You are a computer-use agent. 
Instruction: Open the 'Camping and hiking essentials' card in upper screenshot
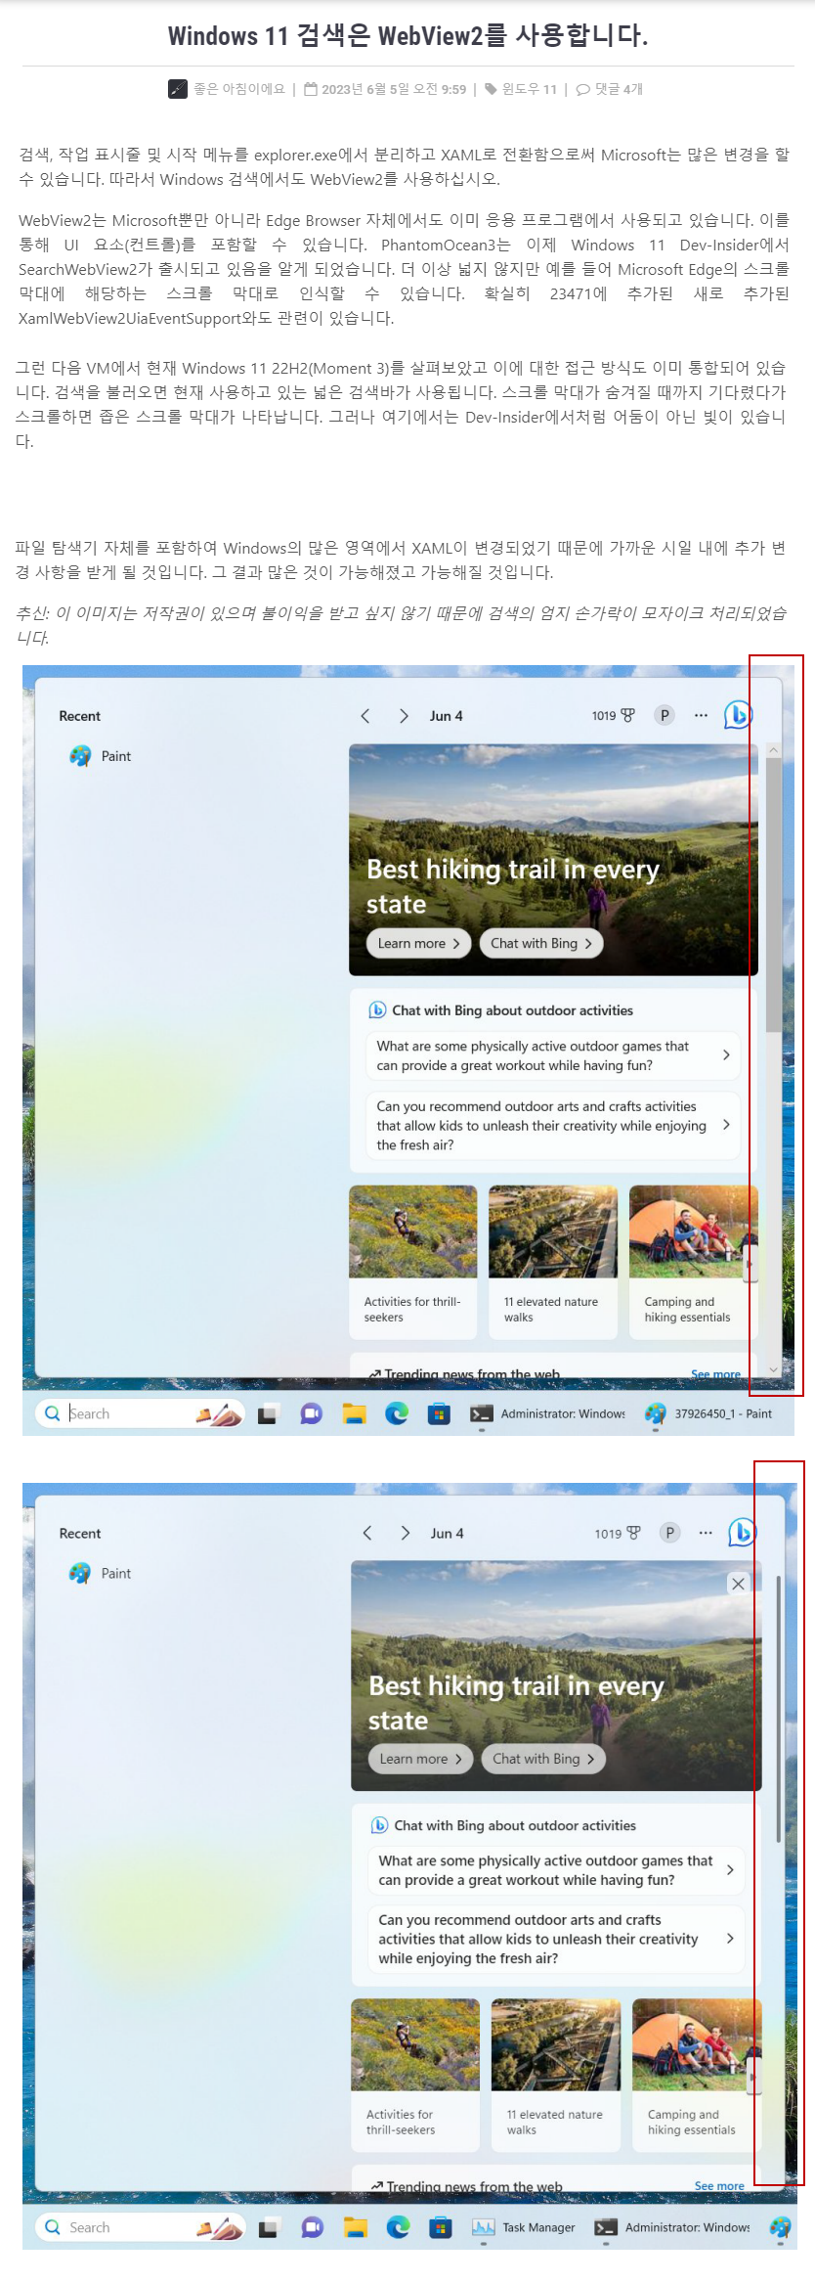[x=693, y=1262]
